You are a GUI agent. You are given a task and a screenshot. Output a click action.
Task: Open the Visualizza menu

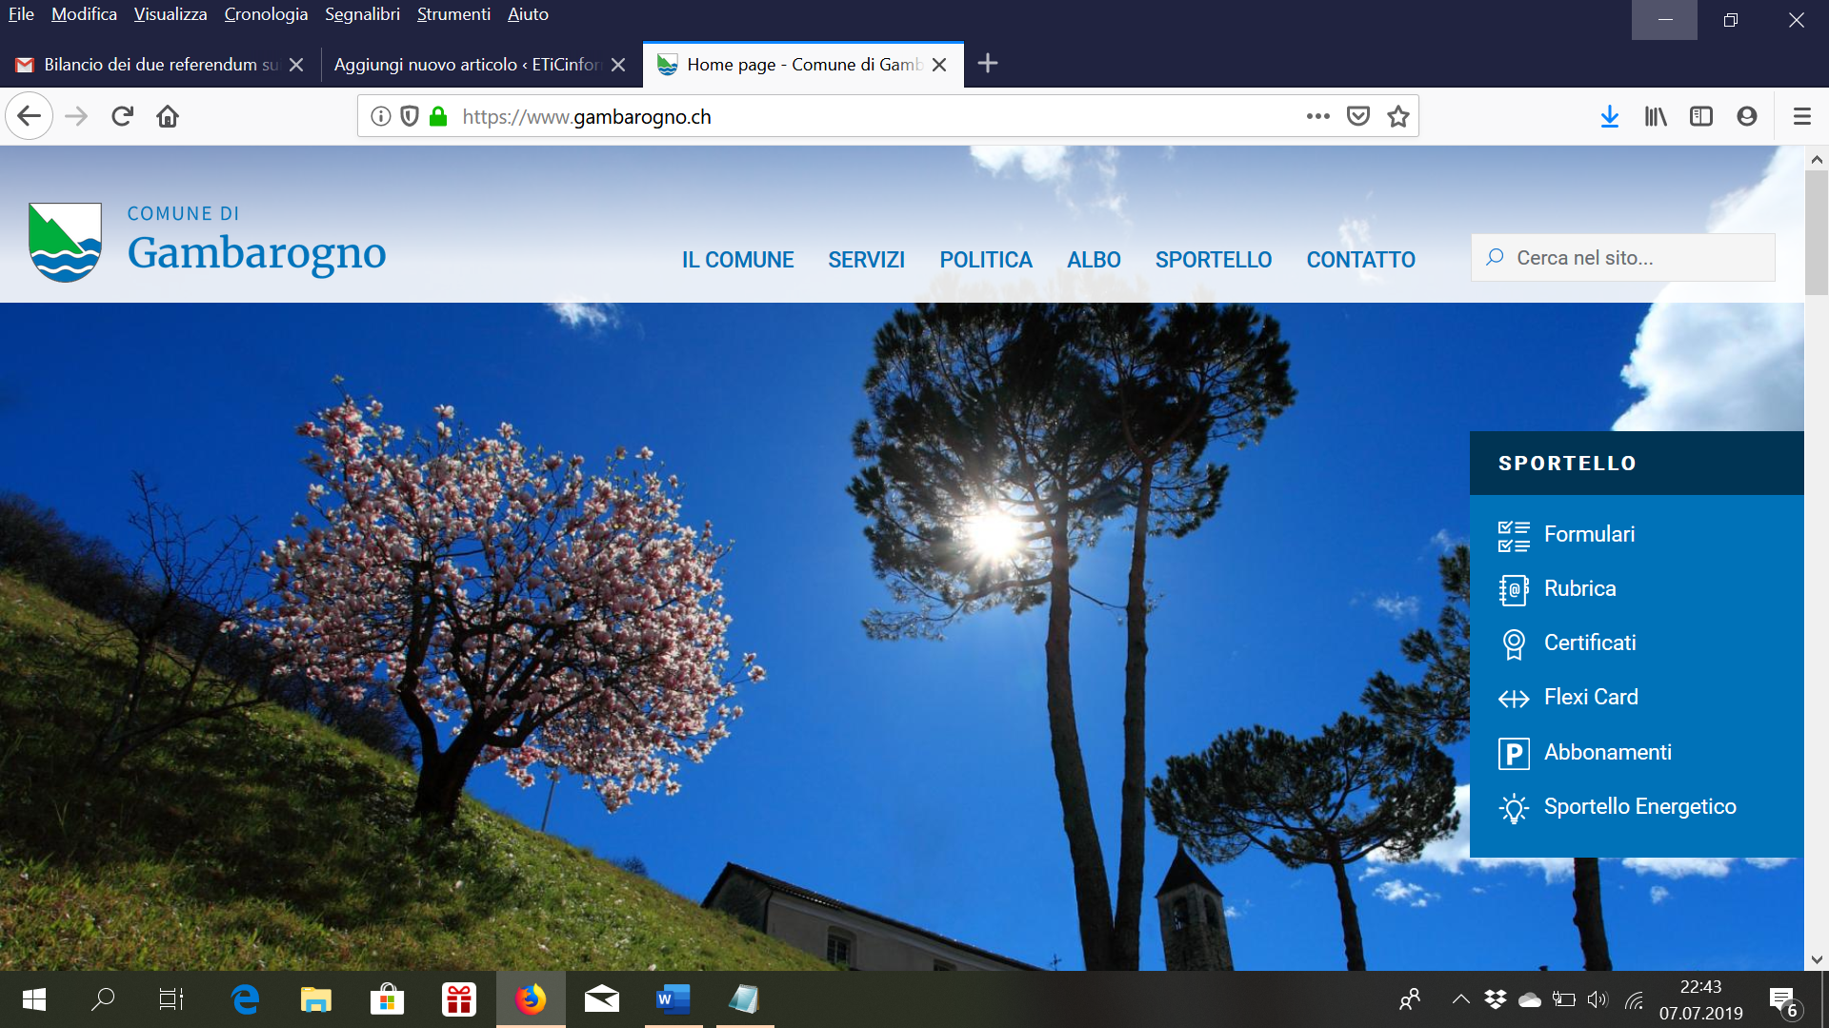pyautogui.click(x=171, y=14)
